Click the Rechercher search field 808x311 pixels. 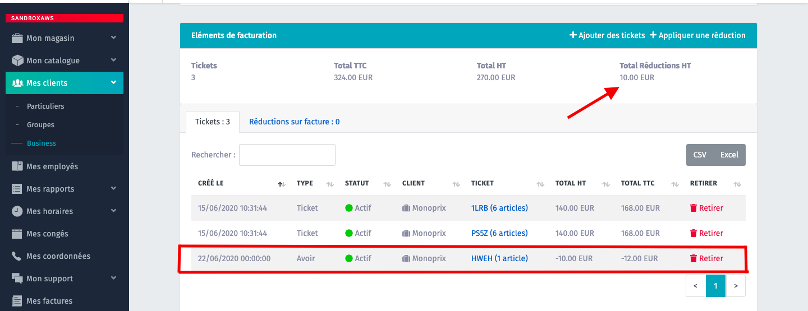[287, 155]
